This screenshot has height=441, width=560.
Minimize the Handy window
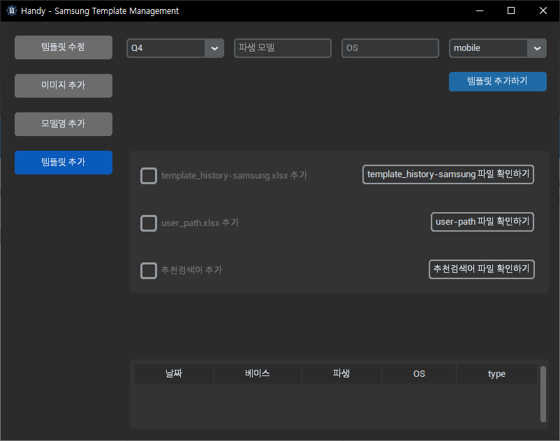(480, 10)
